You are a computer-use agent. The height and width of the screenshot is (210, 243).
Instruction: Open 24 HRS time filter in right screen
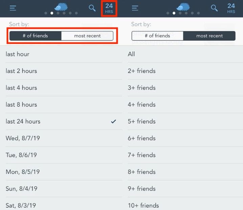point(231,8)
